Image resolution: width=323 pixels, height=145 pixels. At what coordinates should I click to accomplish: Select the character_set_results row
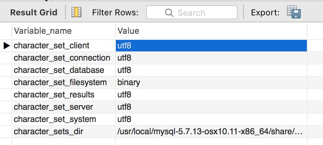pyautogui.click(x=160, y=95)
